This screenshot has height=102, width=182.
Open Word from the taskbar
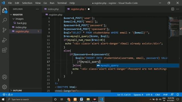point(82,99)
